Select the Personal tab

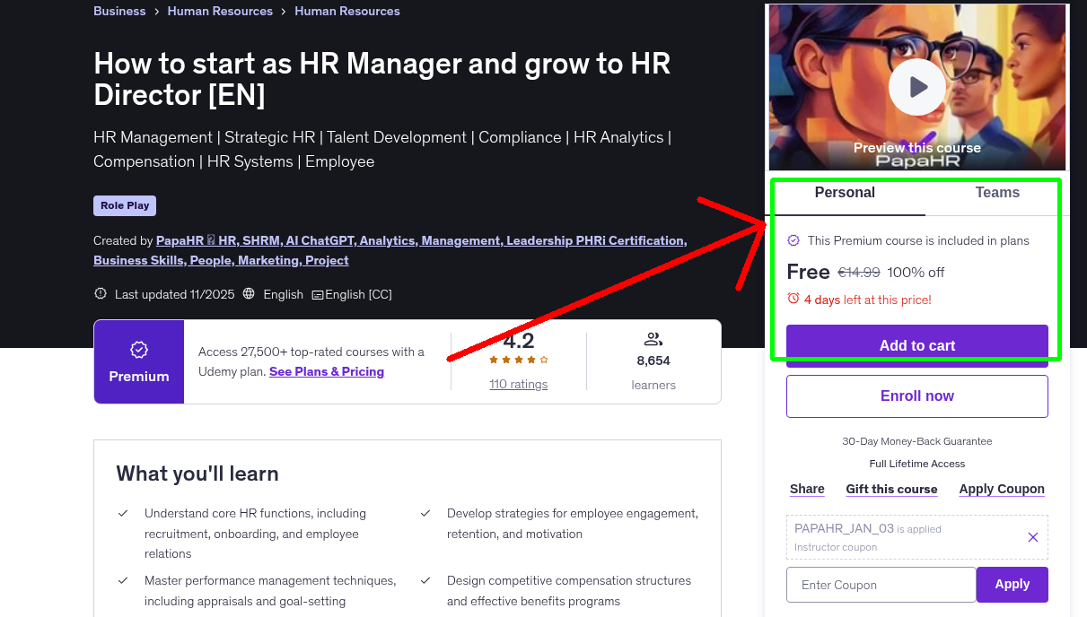tap(845, 192)
